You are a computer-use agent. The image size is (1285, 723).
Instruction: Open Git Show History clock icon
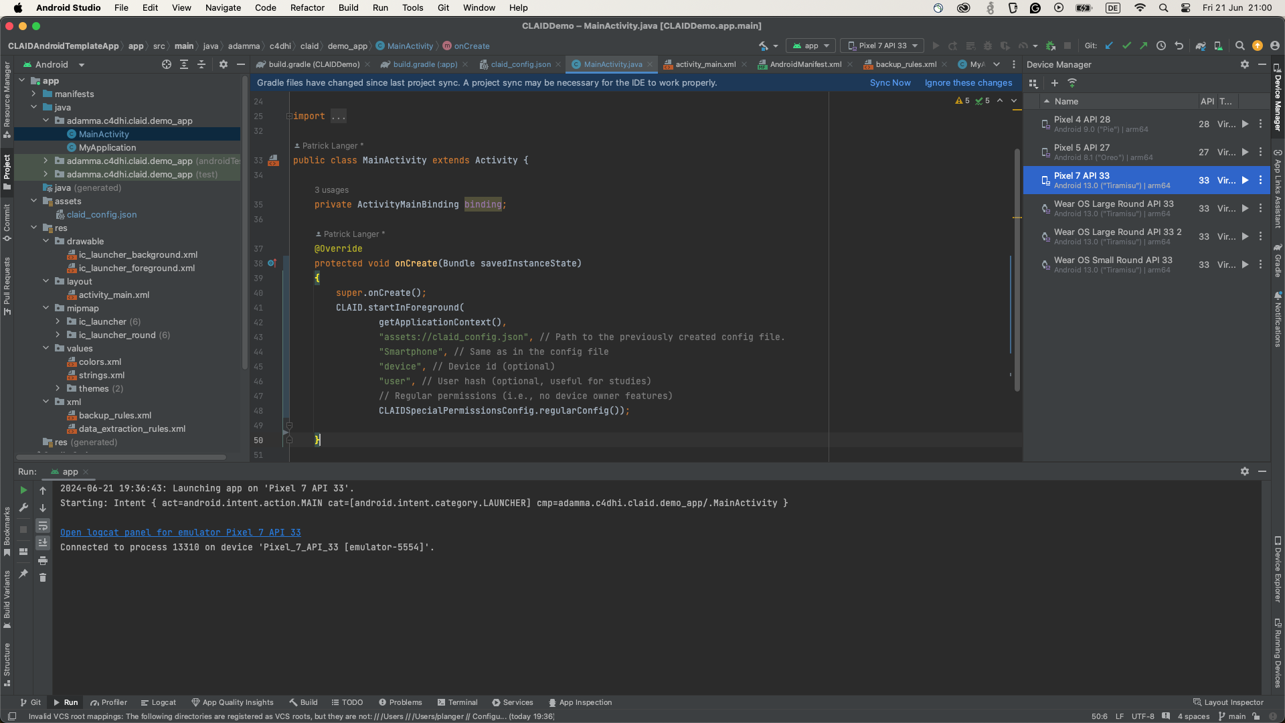[x=1161, y=46]
